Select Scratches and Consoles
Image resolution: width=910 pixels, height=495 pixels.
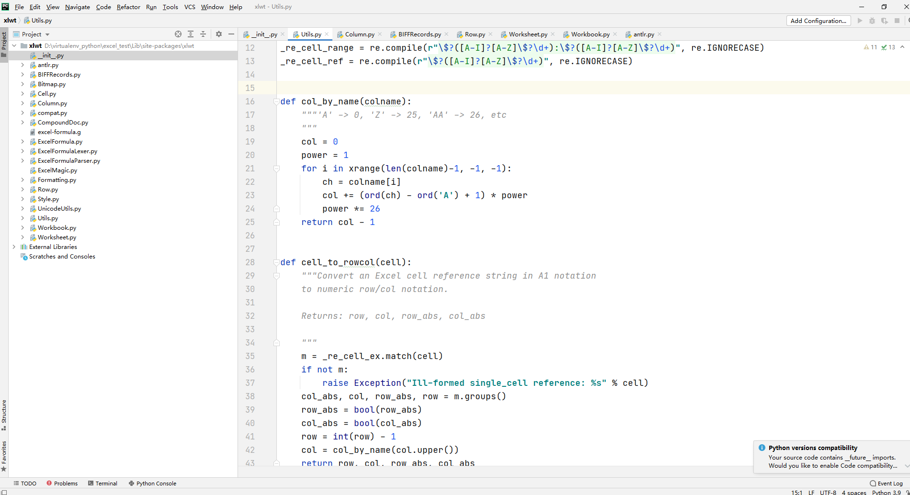(x=62, y=256)
